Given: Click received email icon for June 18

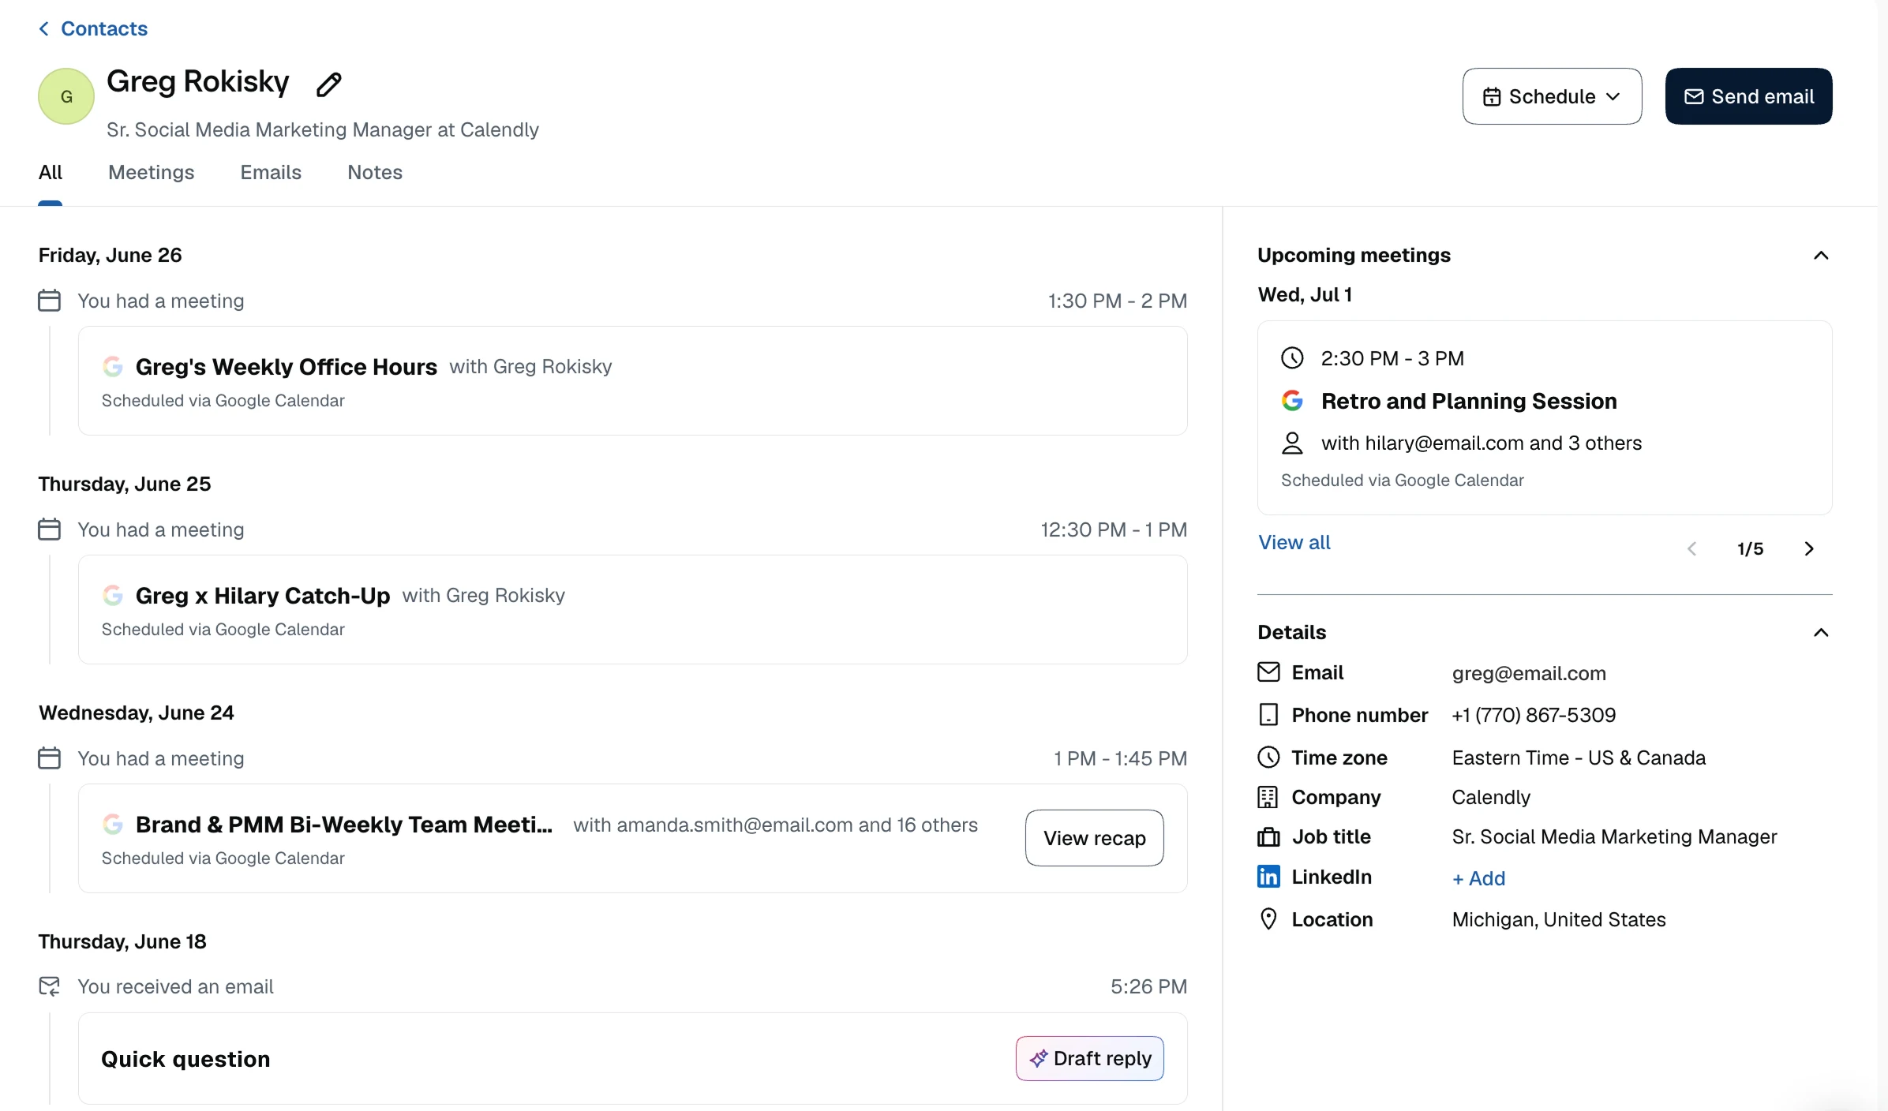Looking at the screenshot, I should [x=50, y=986].
